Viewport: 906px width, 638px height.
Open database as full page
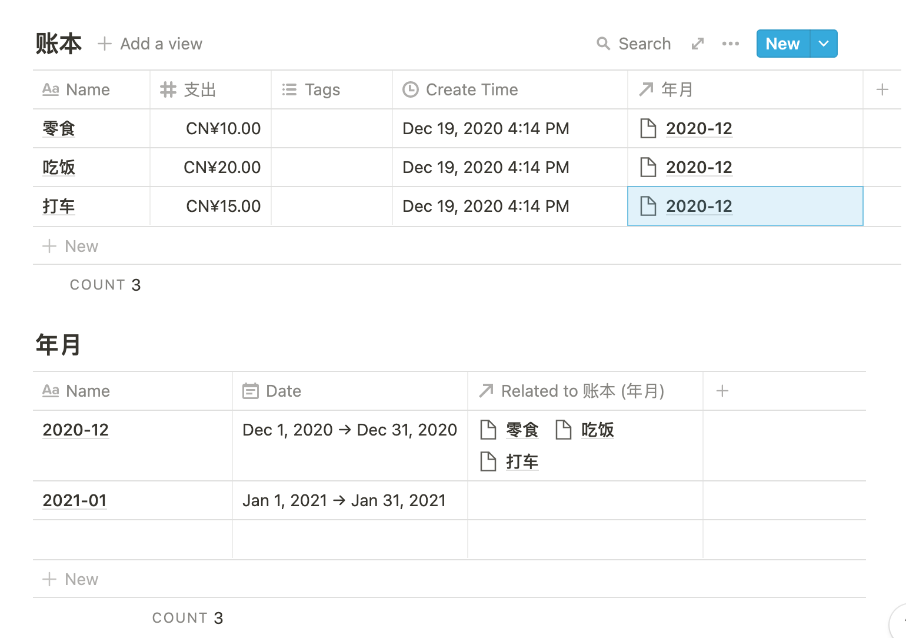[698, 44]
